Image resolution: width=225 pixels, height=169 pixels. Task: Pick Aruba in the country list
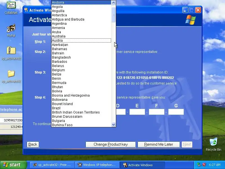(81, 32)
